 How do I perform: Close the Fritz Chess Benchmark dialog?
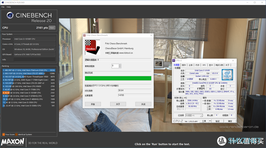click(x=151, y=35)
